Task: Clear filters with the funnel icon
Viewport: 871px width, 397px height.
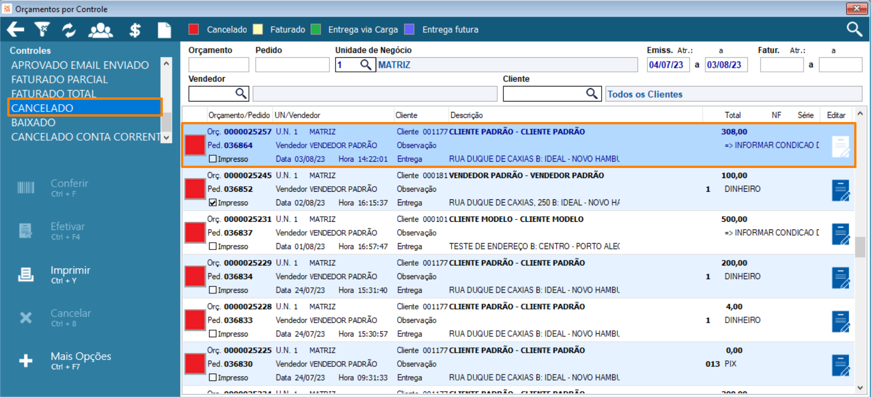Action: click(42, 30)
